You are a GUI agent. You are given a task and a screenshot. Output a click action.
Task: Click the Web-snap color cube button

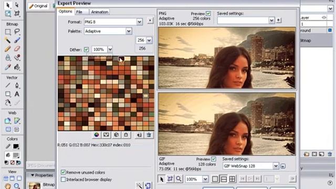[x=116, y=135]
